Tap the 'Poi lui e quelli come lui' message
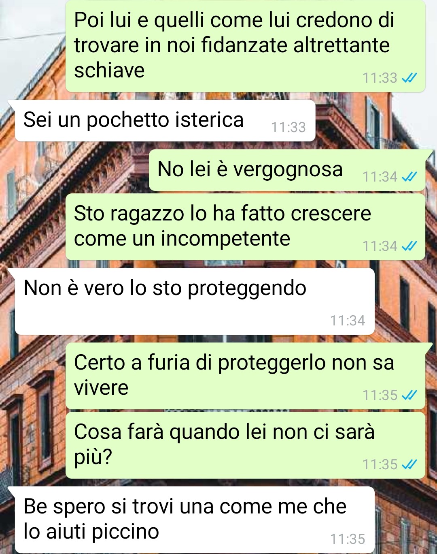This screenshot has width=437, height=554. coord(245,46)
